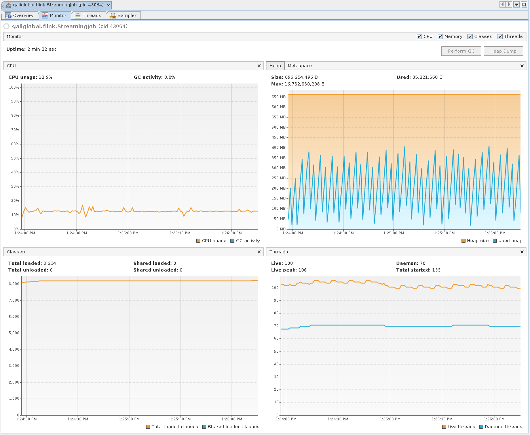Close the galiglobal.flink.StreamingJob document tab

pyautogui.click(x=108, y=5)
